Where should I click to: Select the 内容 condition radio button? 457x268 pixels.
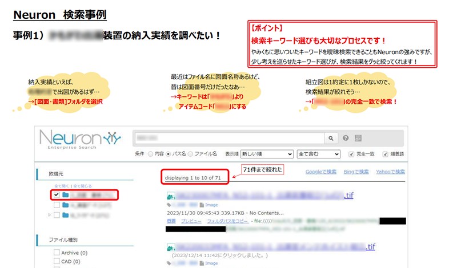(x=150, y=154)
